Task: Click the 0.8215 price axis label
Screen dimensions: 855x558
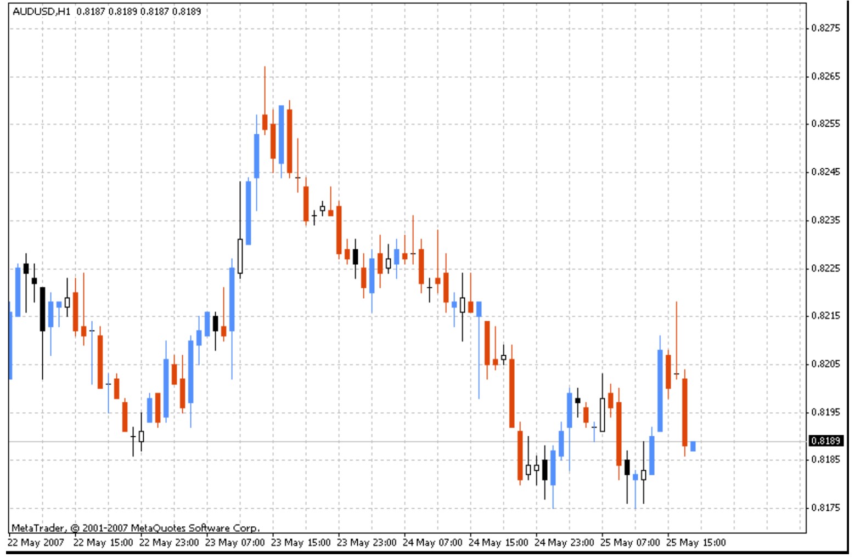Action: coord(825,316)
